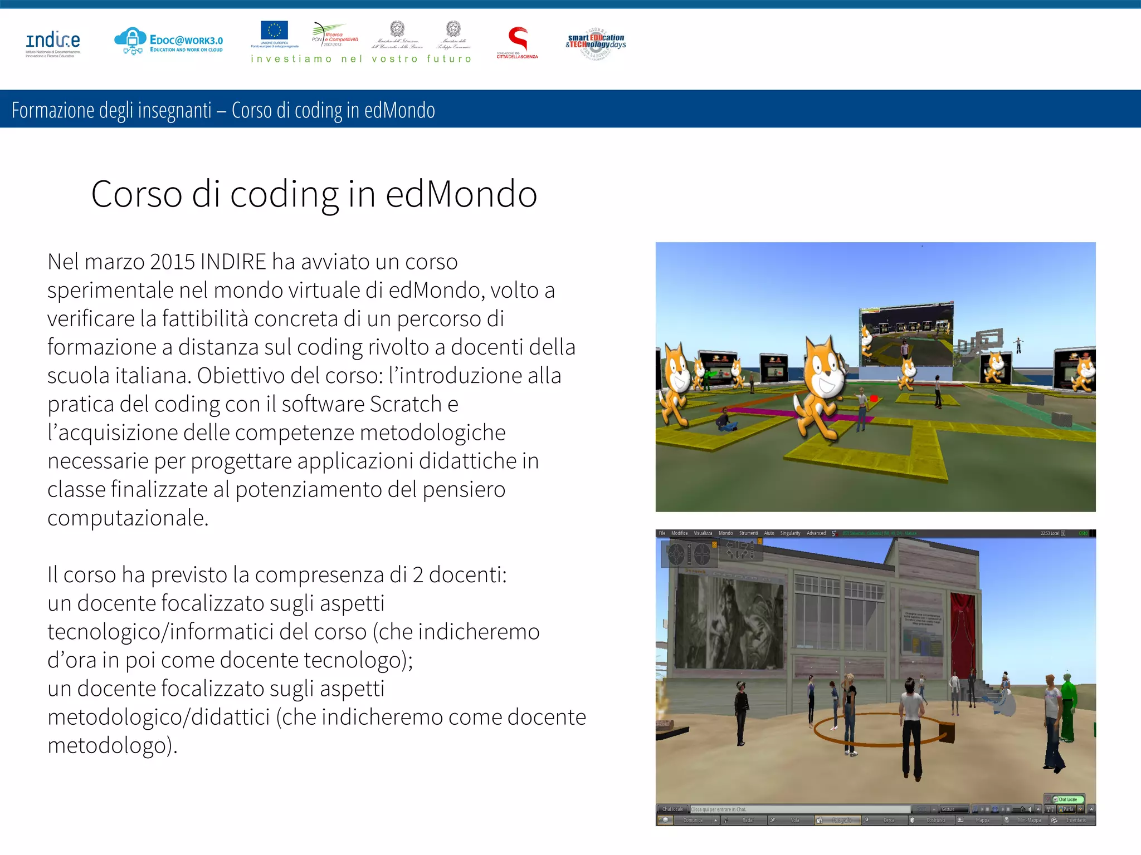The height and width of the screenshot is (855, 1141).
Task: Toggle Vola fly mode
Action: click(x=791, y=820)
